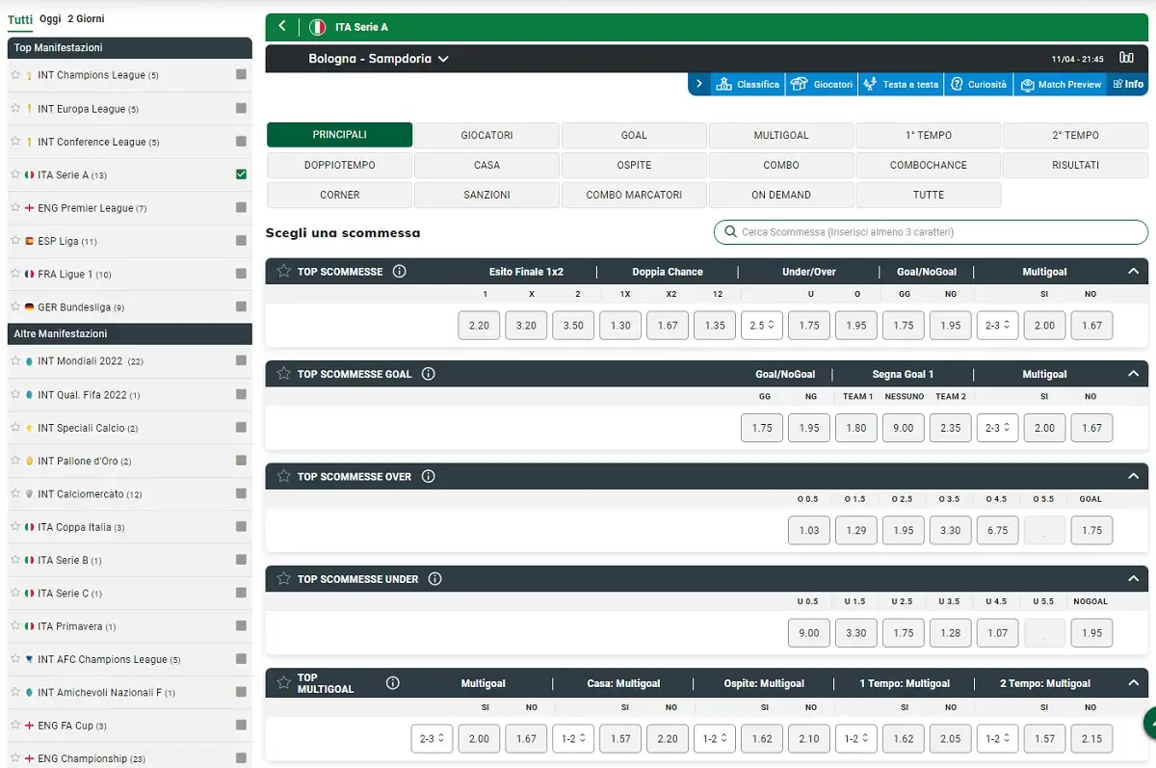
Task: Switch to the COMBO MARCATORI tab
Action: [x=634, y=195]
